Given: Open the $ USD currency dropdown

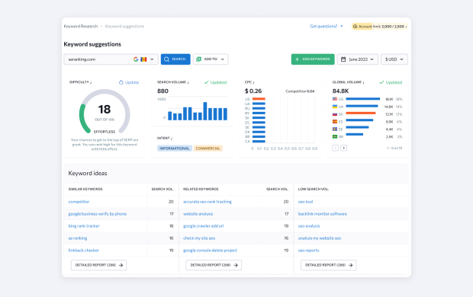Looking at the screenshot, I should tap(394, 59).
